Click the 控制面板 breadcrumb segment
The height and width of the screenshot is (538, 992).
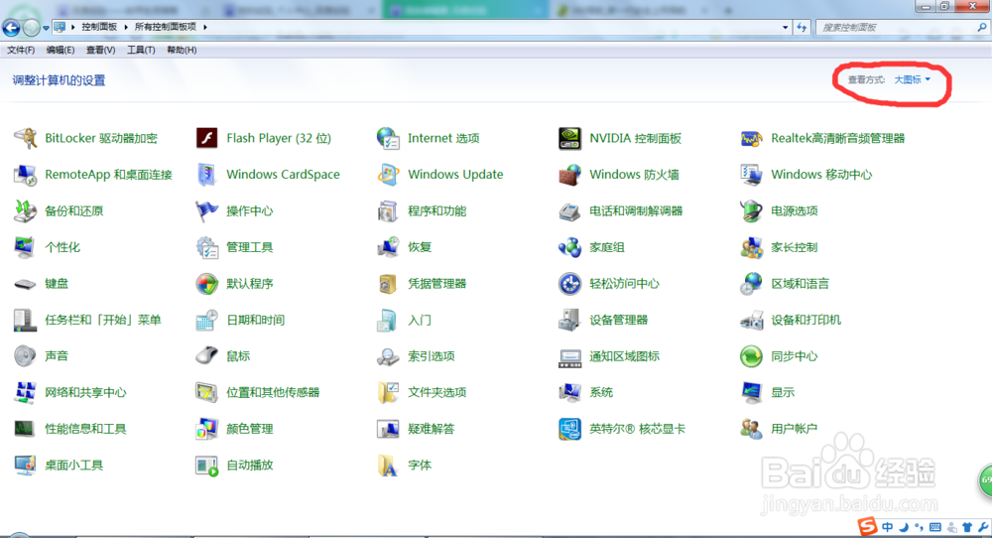click(x=99, y=27)
